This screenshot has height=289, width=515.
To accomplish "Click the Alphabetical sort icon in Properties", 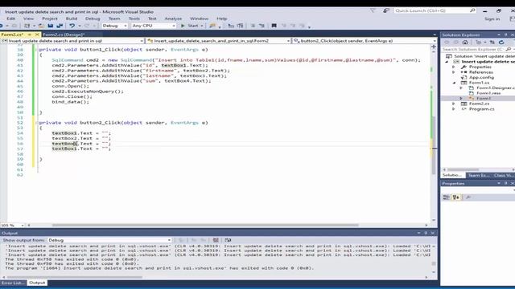I will pyautogui.click(x=456, y=197).
